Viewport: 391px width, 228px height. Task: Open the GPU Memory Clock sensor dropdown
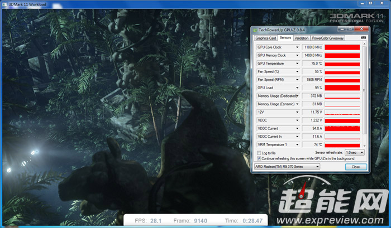click(x=297, y=55)
